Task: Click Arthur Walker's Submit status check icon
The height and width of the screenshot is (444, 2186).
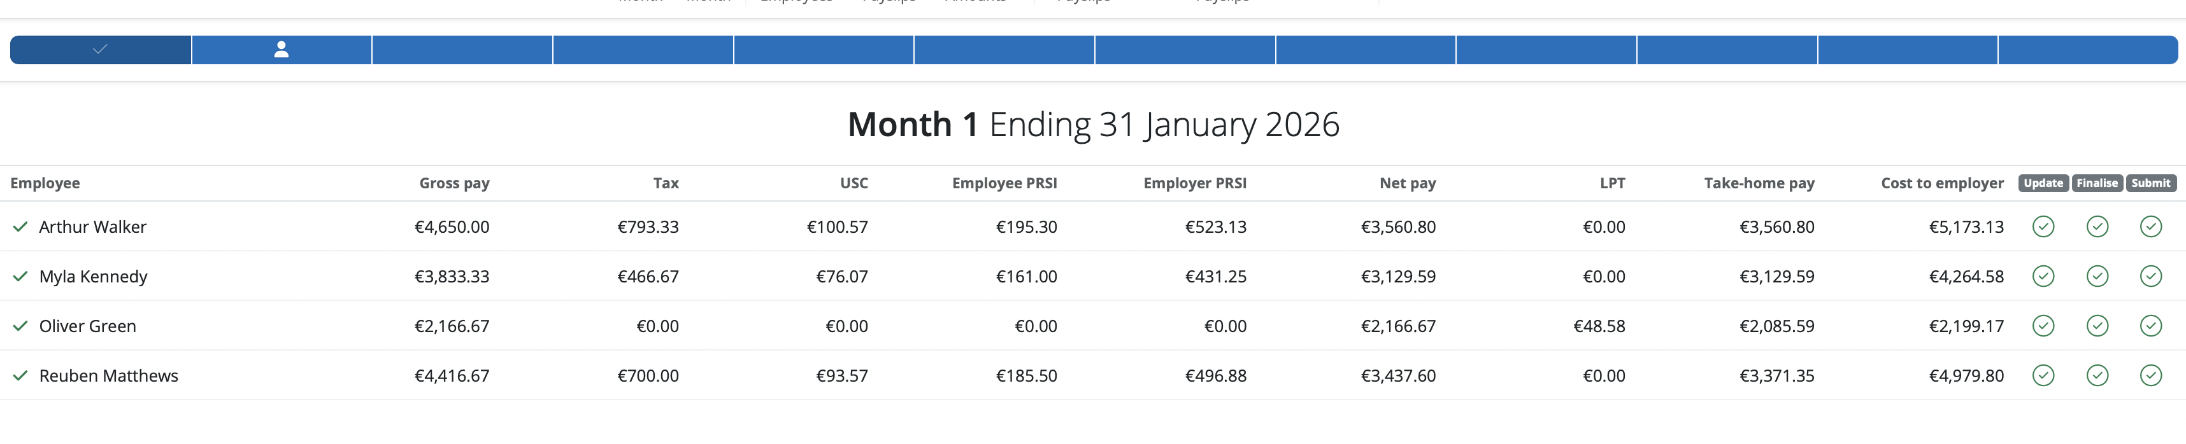Action: (x=2150, y=227)
